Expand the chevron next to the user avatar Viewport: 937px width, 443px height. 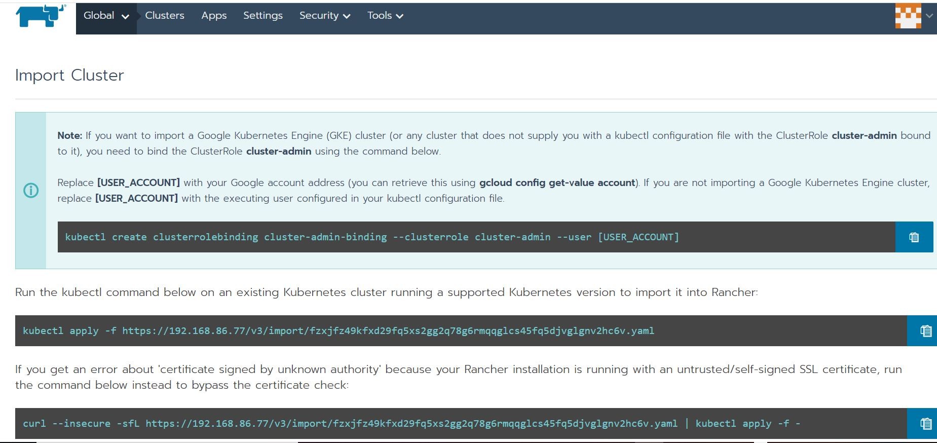pyautogui.click(x=929, y=16)
